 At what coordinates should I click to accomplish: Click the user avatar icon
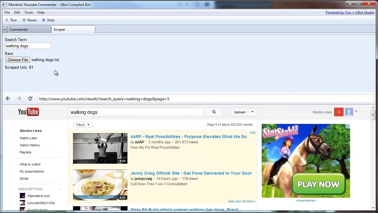pos(349,112)
